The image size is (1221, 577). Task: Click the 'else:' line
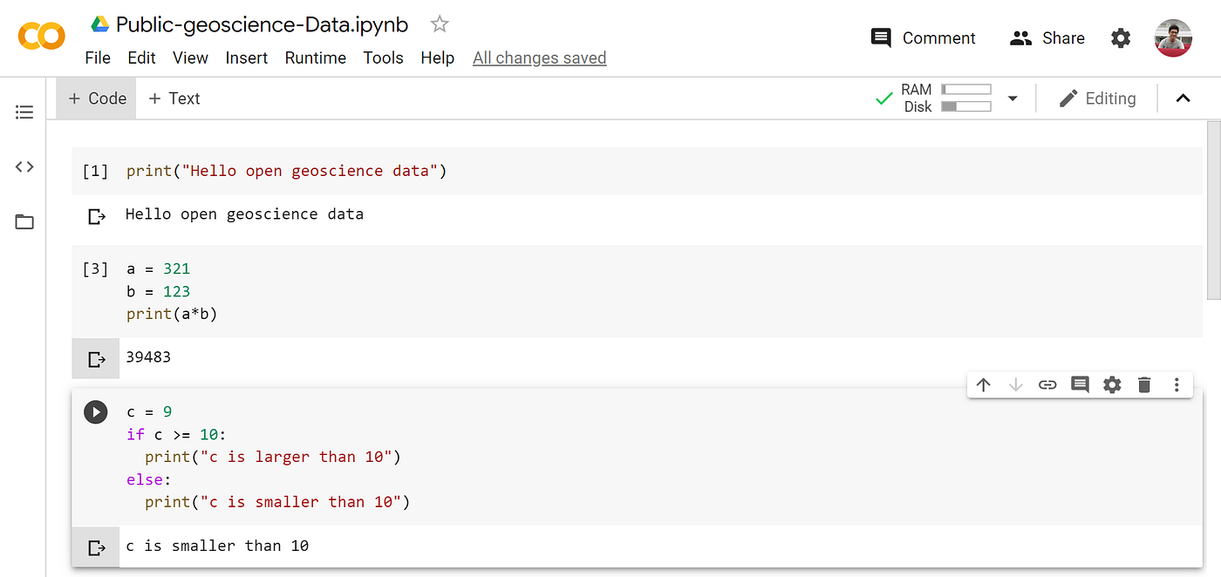149,479
